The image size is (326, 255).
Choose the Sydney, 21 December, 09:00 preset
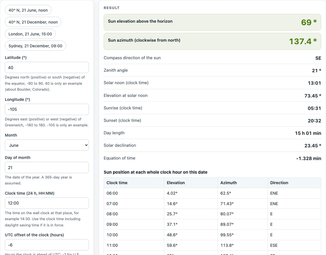coord(35,46)
